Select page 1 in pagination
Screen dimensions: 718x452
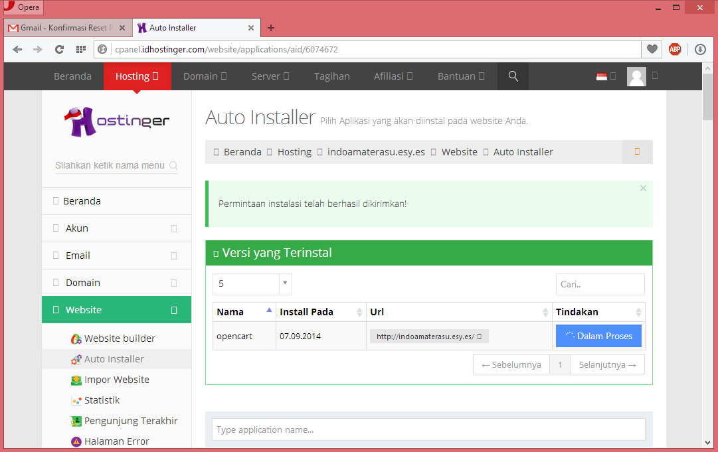point(560,364)
